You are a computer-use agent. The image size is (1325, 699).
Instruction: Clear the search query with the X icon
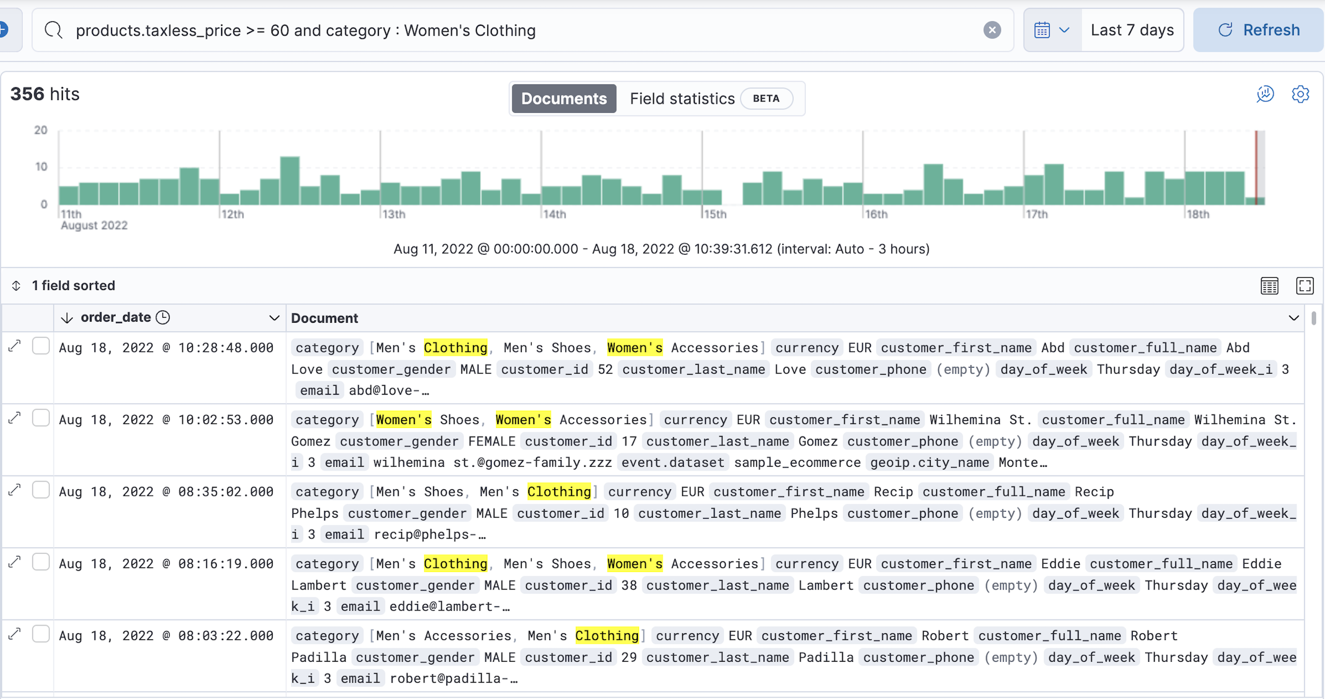tap(992, 30)
